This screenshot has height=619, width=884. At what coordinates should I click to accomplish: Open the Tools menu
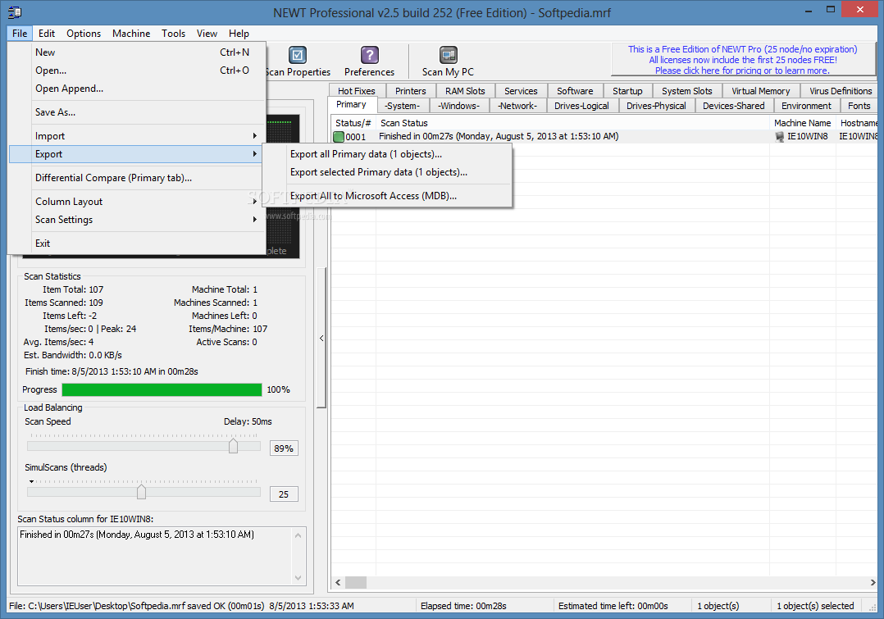173,34
